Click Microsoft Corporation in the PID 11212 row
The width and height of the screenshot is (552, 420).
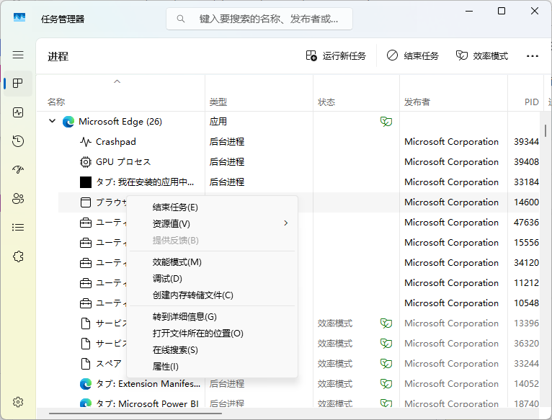[x=451, y=283]
